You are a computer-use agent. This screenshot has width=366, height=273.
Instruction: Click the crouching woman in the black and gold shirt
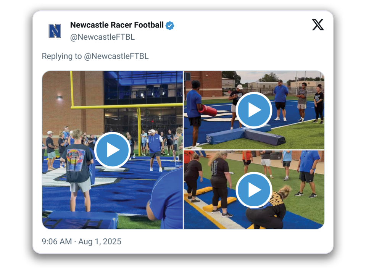(x=268, y=207)
